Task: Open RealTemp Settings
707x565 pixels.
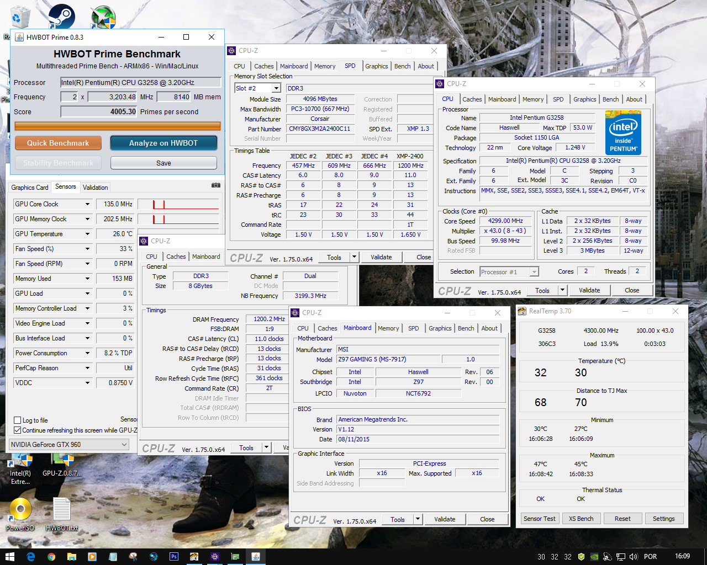Action: pos(663,519)
